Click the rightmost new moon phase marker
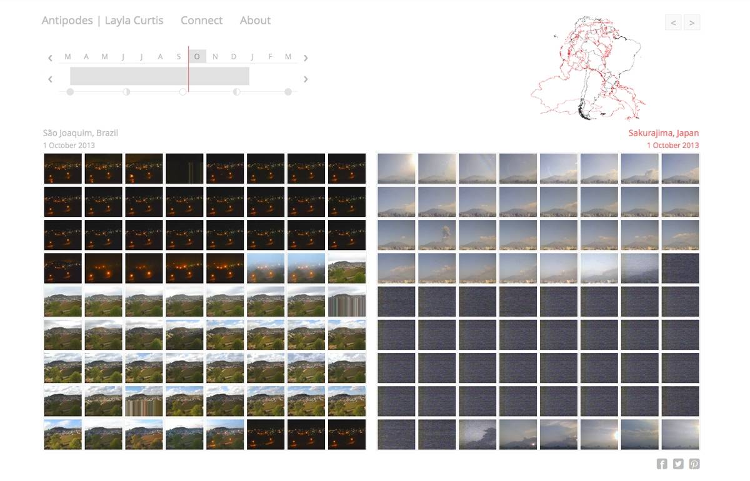750x481 pixels. click(288, 92)
